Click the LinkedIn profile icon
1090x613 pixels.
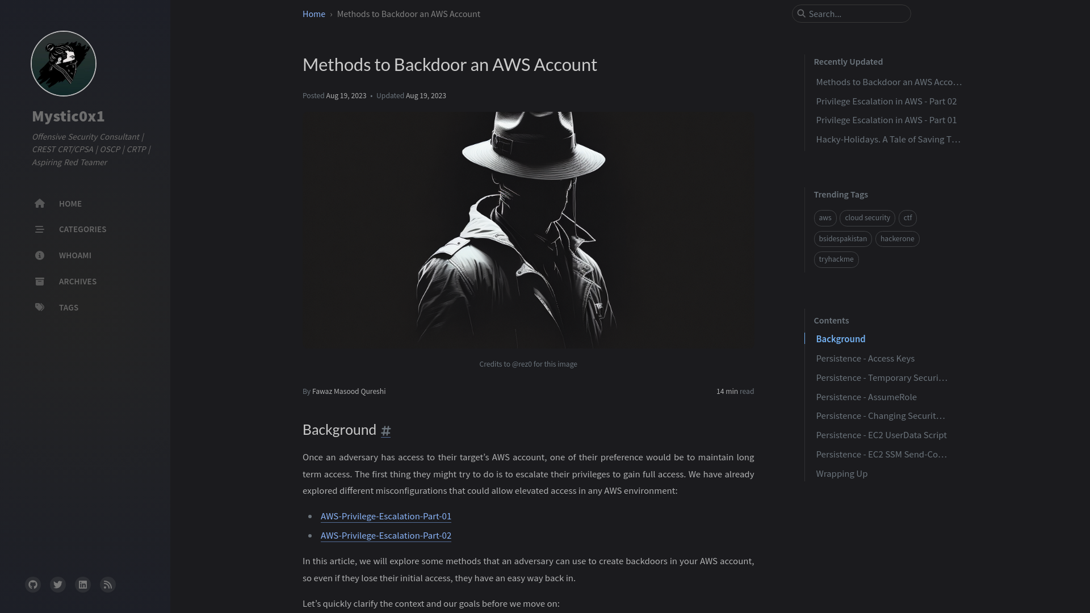82,585
